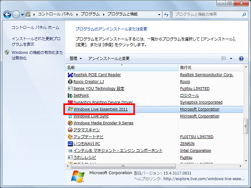Image resolution: width=251 pixels, height=188 pixels.
Task: Select SetPoint program entry
Action: tap(81, 95)
